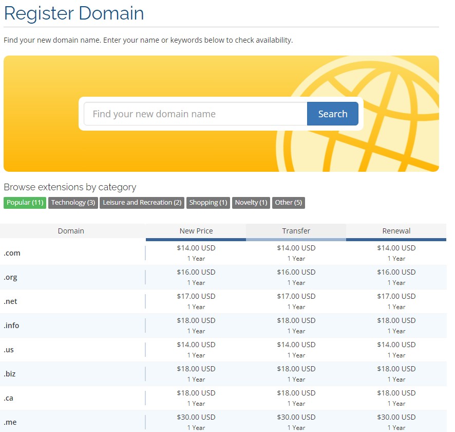
Task: Select the Other (5) category
Action: pyautogui.click(x=289, y=203)
